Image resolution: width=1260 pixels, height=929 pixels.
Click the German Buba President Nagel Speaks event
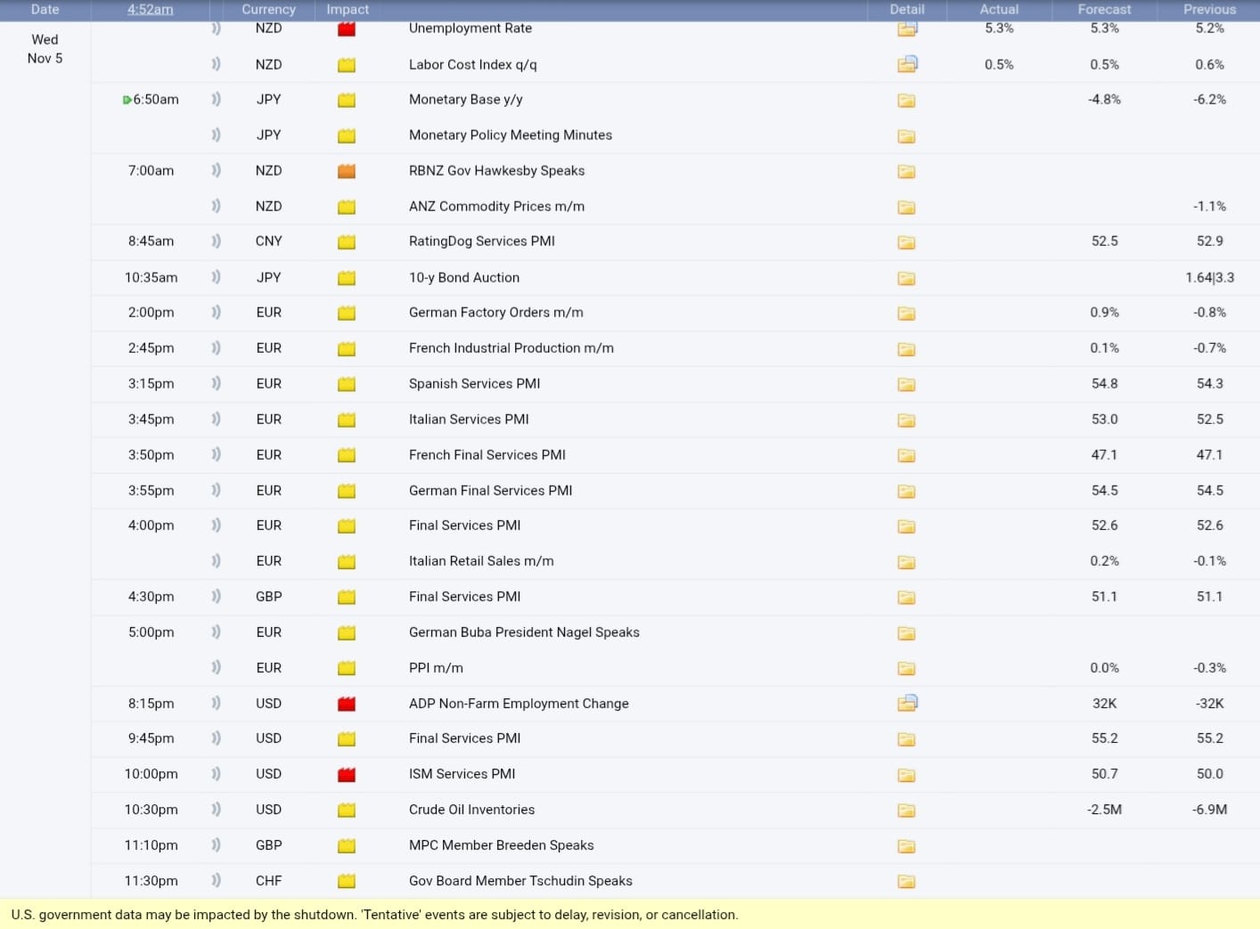tap(524, 632)
